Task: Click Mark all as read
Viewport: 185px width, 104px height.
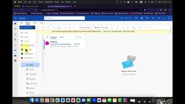Action: click(x=101, y=28)
